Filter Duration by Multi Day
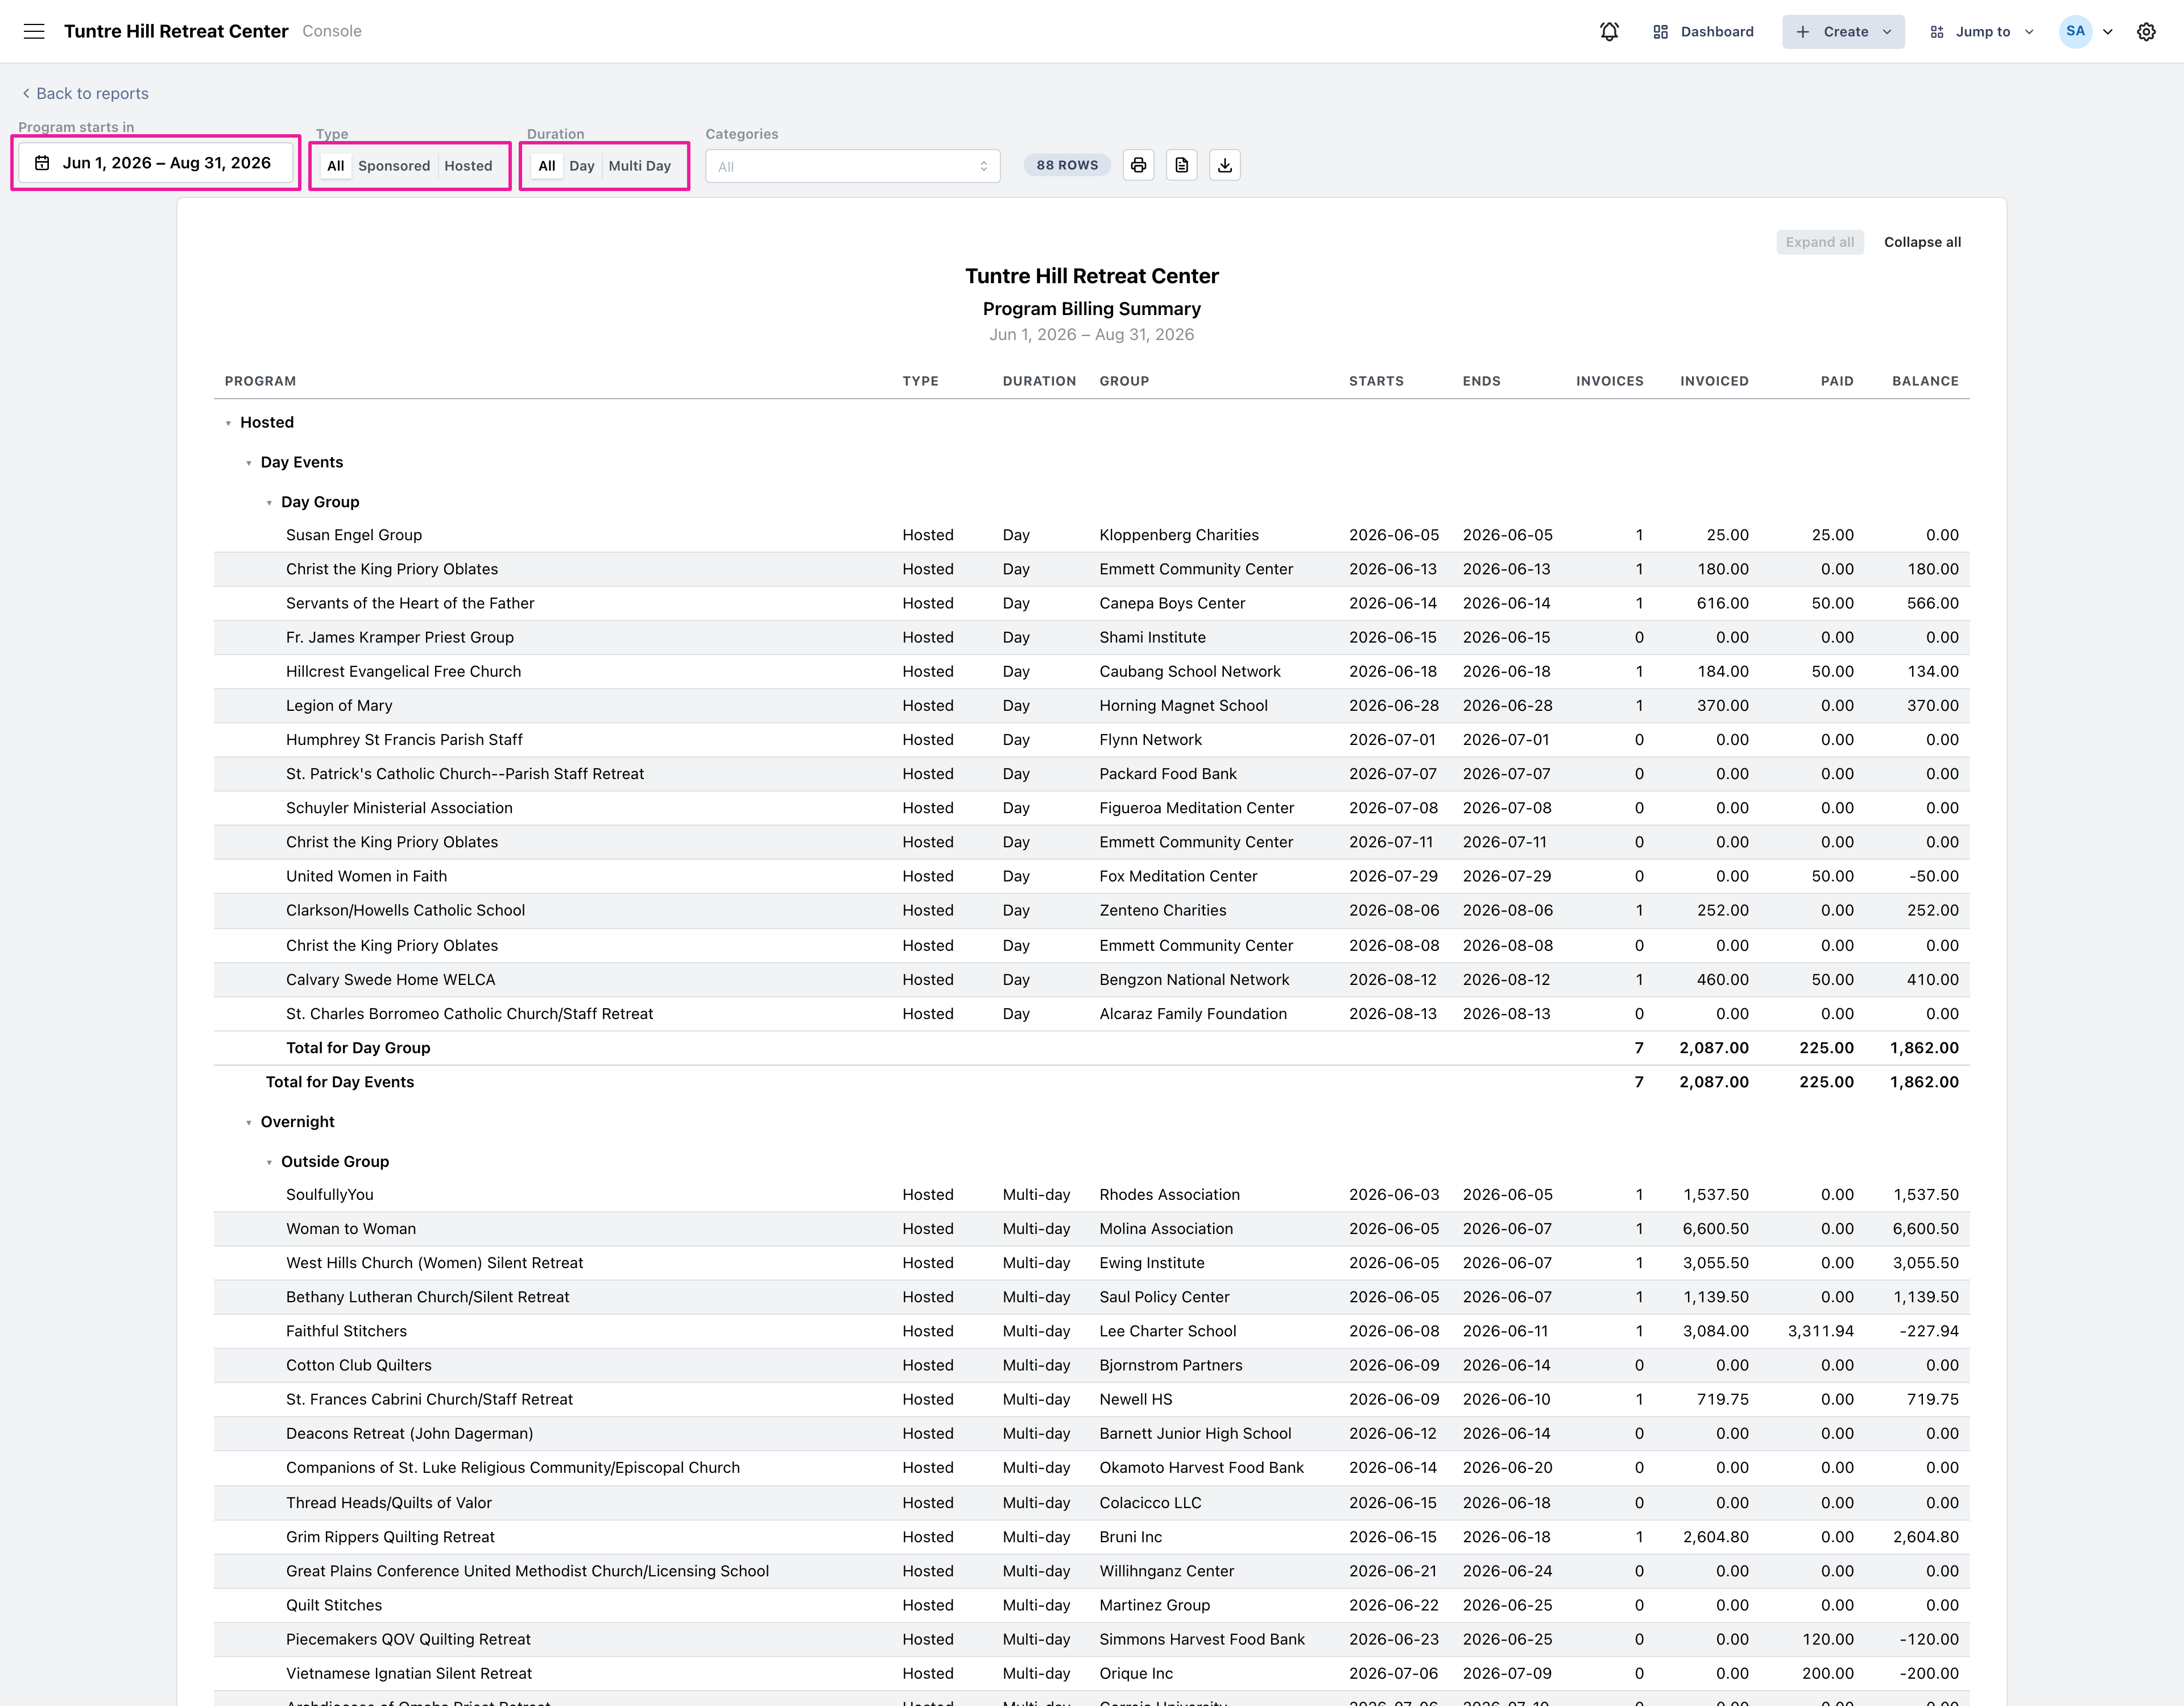 click(x=639, y=166)
